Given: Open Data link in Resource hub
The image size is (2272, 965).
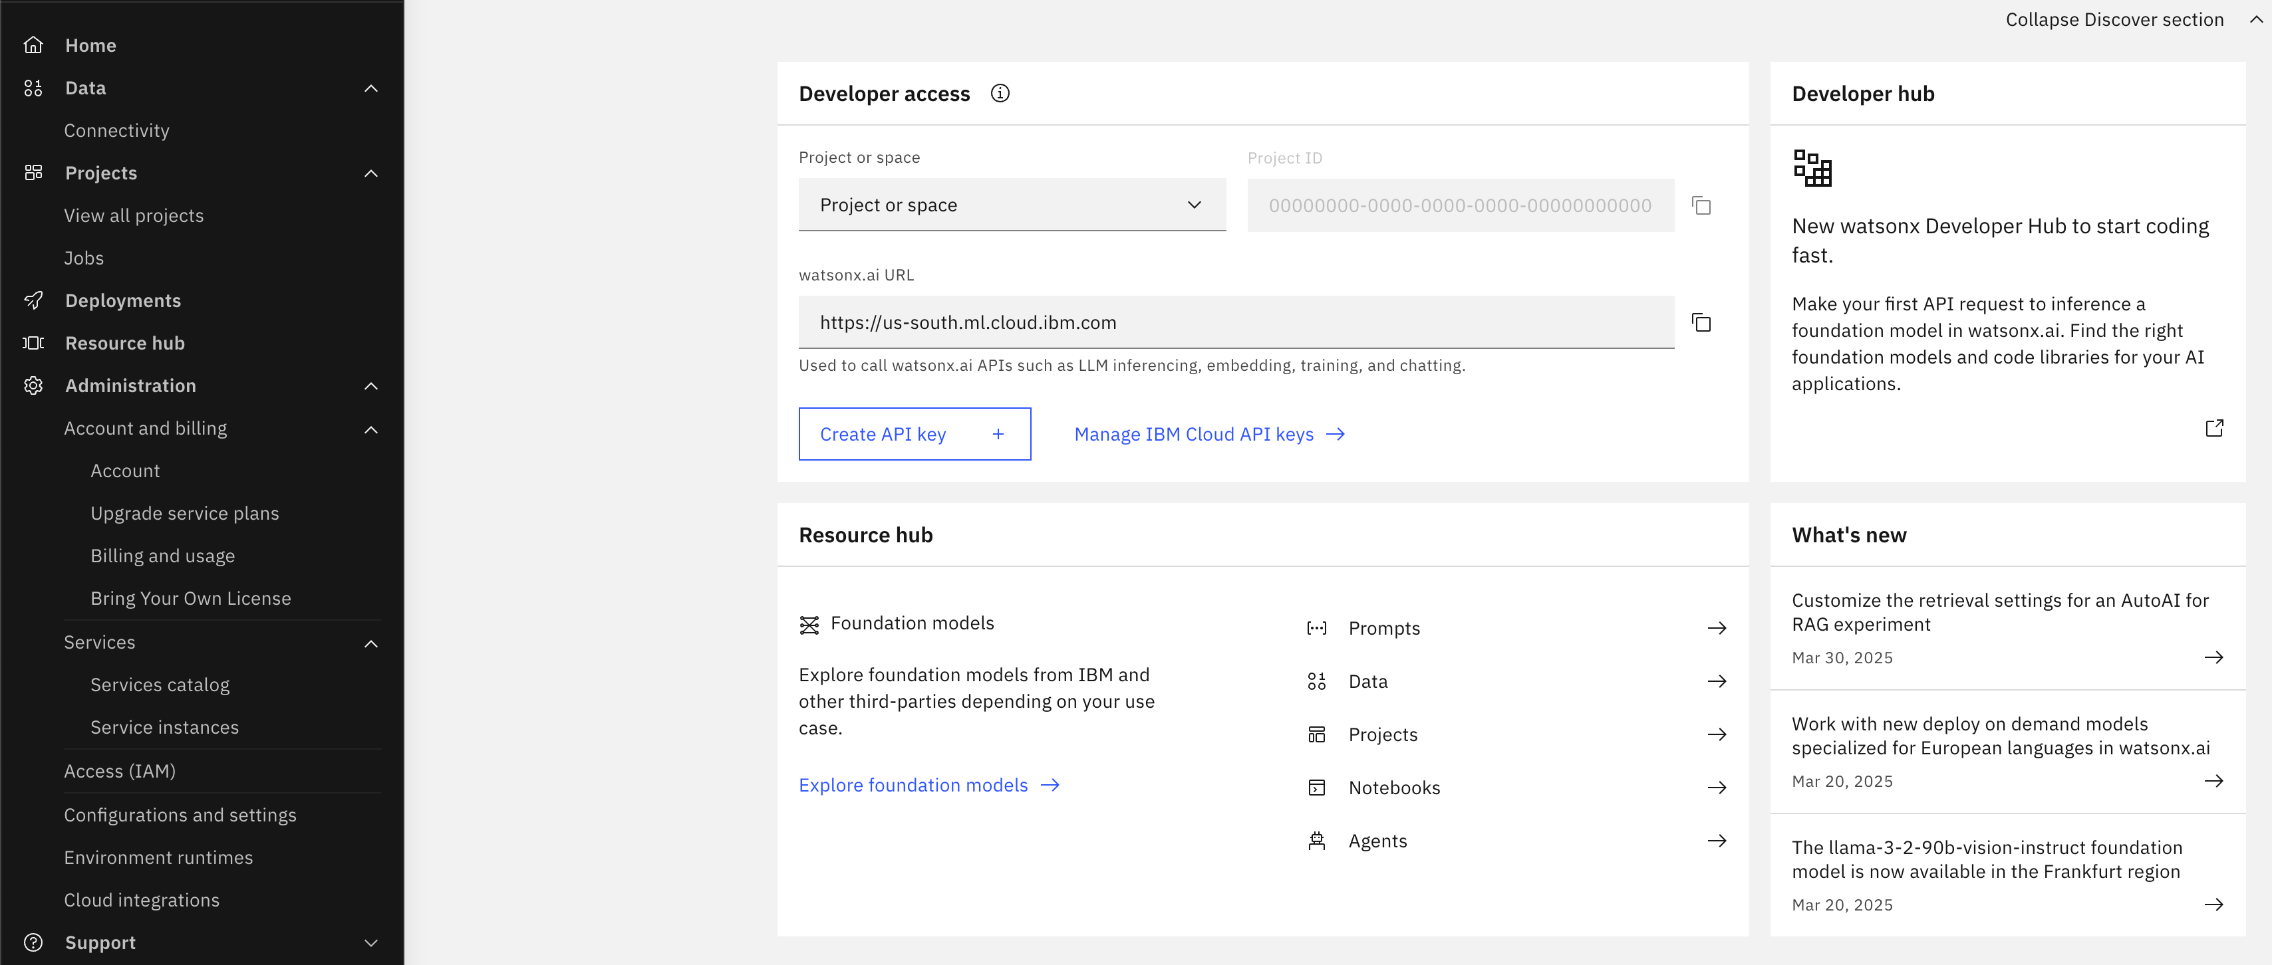Looking at the screenshot, I should point(1367,681).
